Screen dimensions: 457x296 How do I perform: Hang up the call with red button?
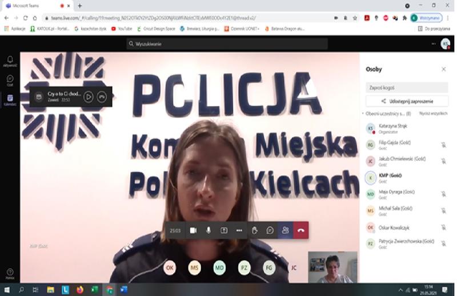tap(301, 230)
